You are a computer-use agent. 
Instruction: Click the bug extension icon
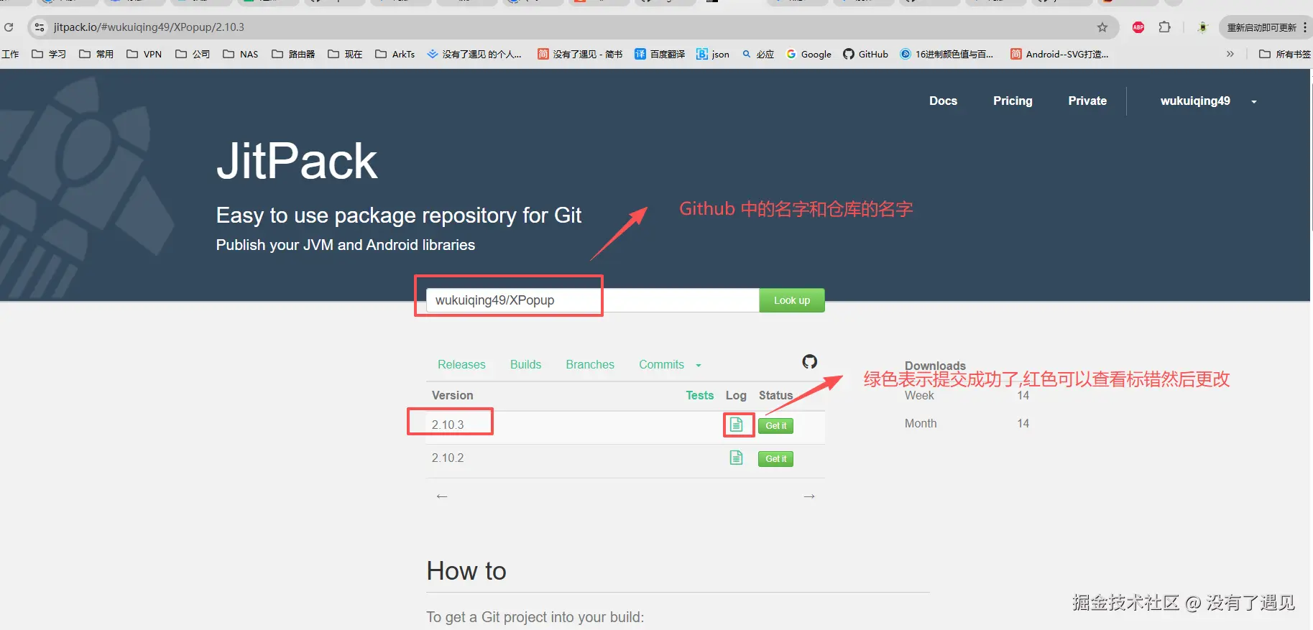(1202, 27)
